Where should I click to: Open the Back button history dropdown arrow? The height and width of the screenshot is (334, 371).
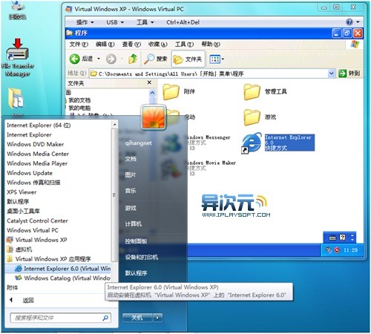(99, 59)
